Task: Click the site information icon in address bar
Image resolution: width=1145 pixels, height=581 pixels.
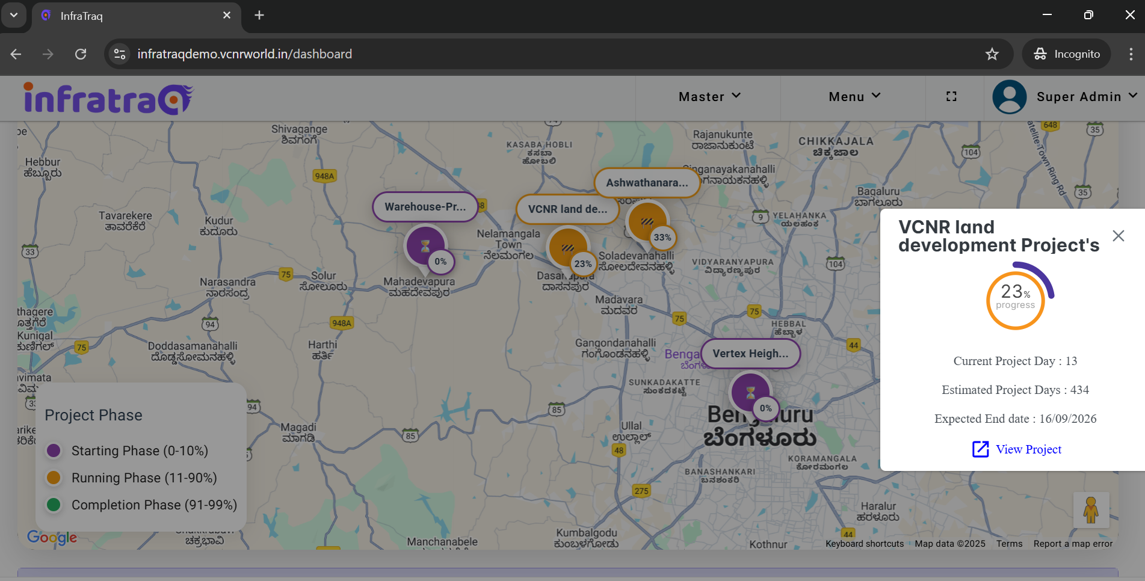Action: (x=120, y=54)
